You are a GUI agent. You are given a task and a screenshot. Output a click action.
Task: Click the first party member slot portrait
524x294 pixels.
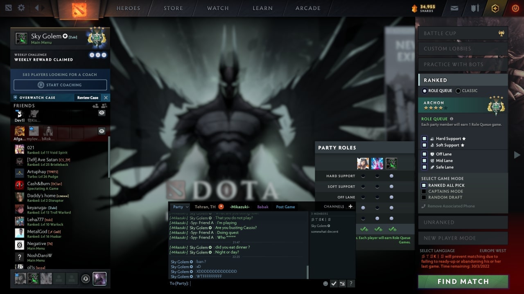coord(20,278)
